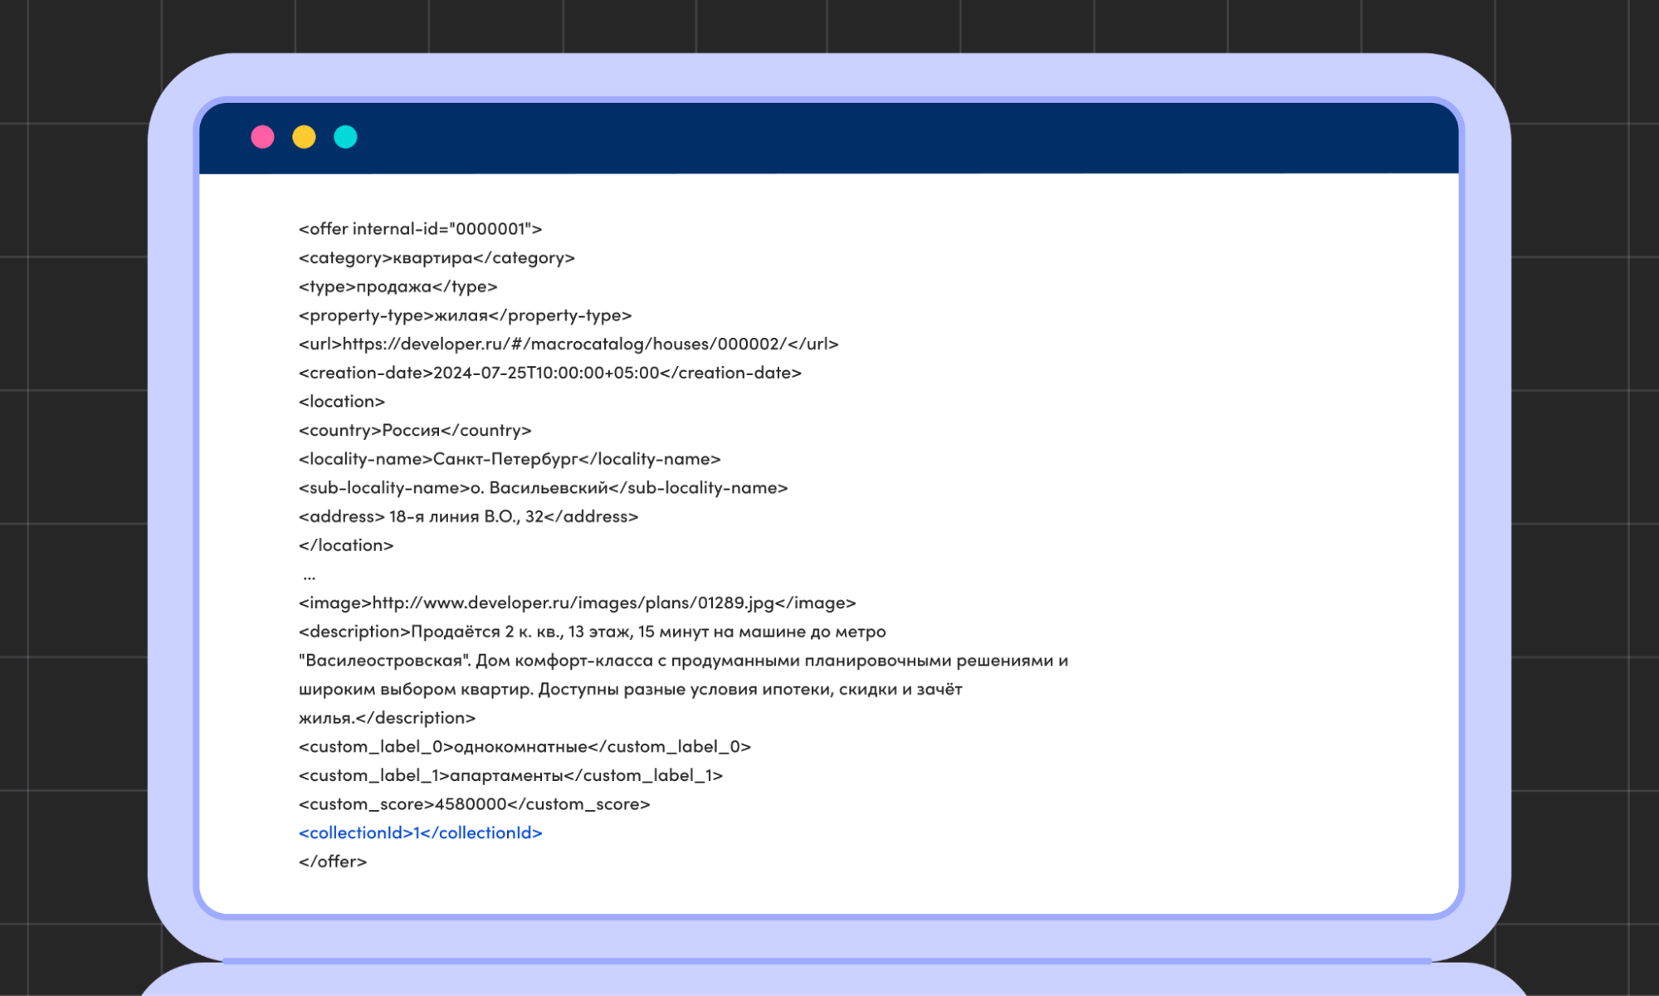Click the closing offer tag
The width and height of the screenshot is (1659, 996).
333,862
